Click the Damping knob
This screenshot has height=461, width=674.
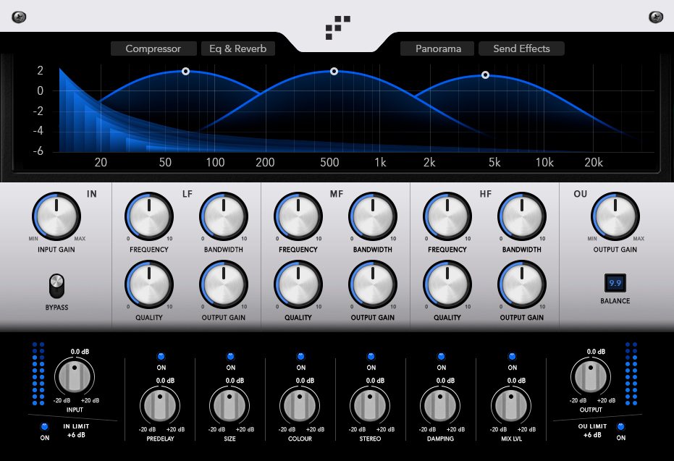441,405
